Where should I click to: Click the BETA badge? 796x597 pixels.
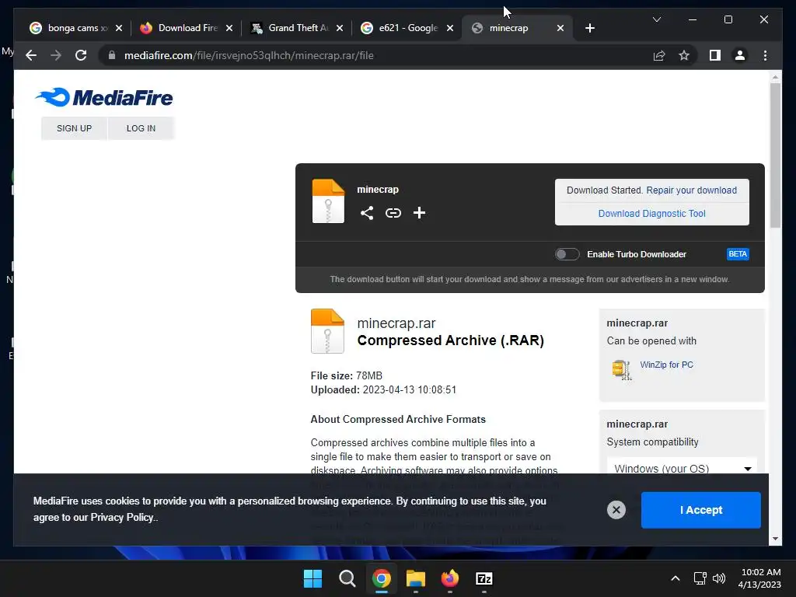[738, 254]
